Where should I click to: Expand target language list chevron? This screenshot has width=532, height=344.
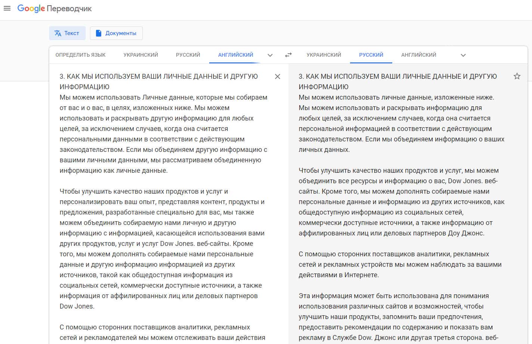[x=463, y=55]
